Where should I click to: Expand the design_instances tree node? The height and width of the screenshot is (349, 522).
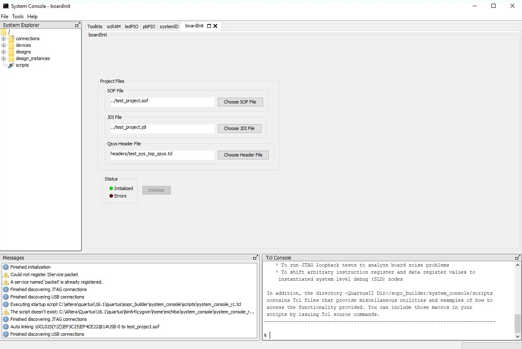tap(4, 58)
